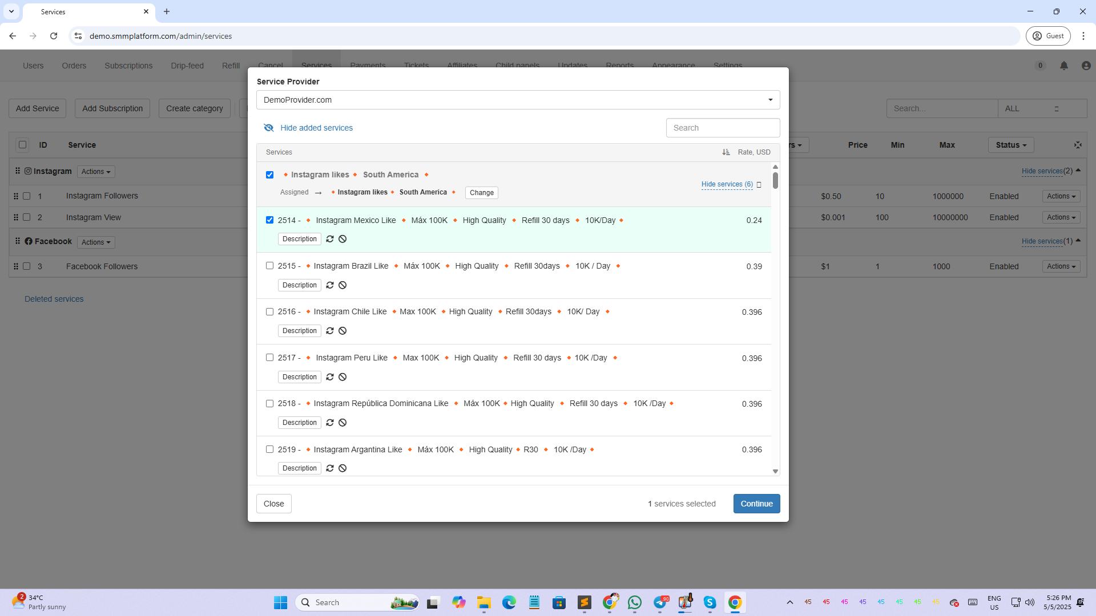The width and height of the screenshot is (1096, 616).
Task: Click the block icon for service 2515
Action: (x=342, y=285)
